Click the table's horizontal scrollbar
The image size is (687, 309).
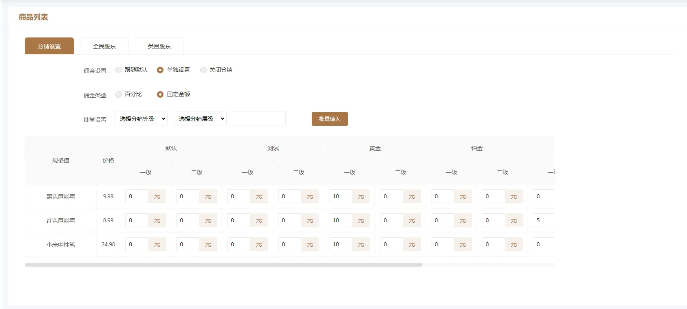[223, 265]
